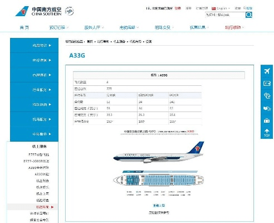Expand the 预订行程 navigation menu
This screenshot has height=223, width=274.
click(59, 27)
